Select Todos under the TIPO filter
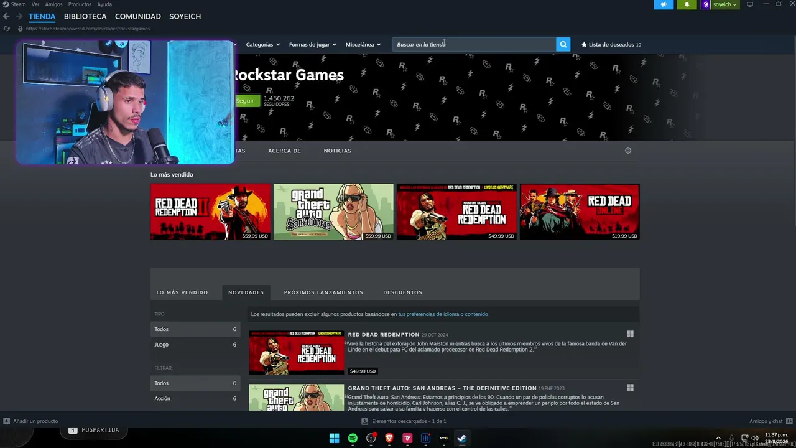The width and height of the screenshot is (796, 448). point(195,329)
